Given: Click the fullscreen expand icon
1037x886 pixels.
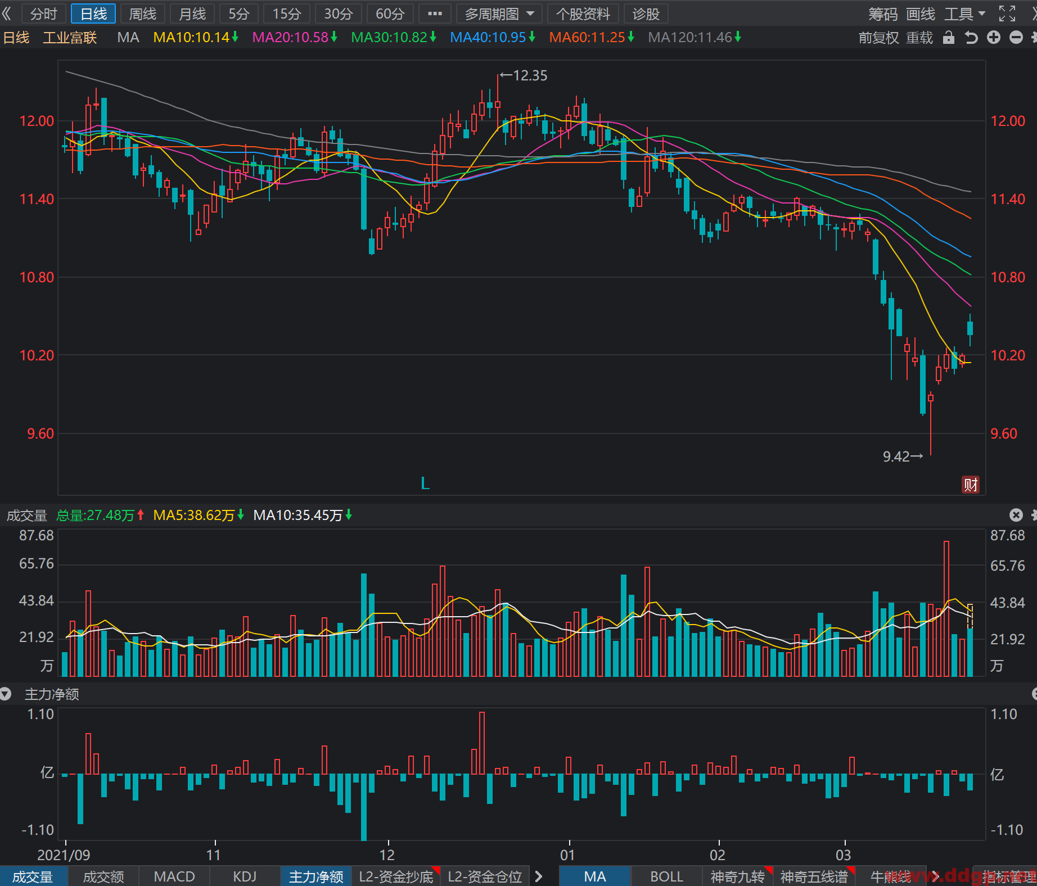Looking at the screenshot, I should pos(1007,13).
